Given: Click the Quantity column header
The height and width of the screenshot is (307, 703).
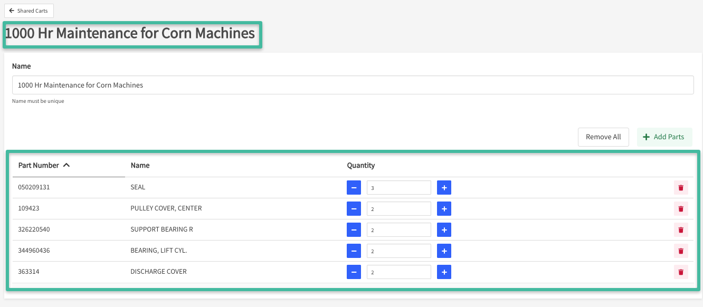Looking at the screenshot, I should pos(360,166).
